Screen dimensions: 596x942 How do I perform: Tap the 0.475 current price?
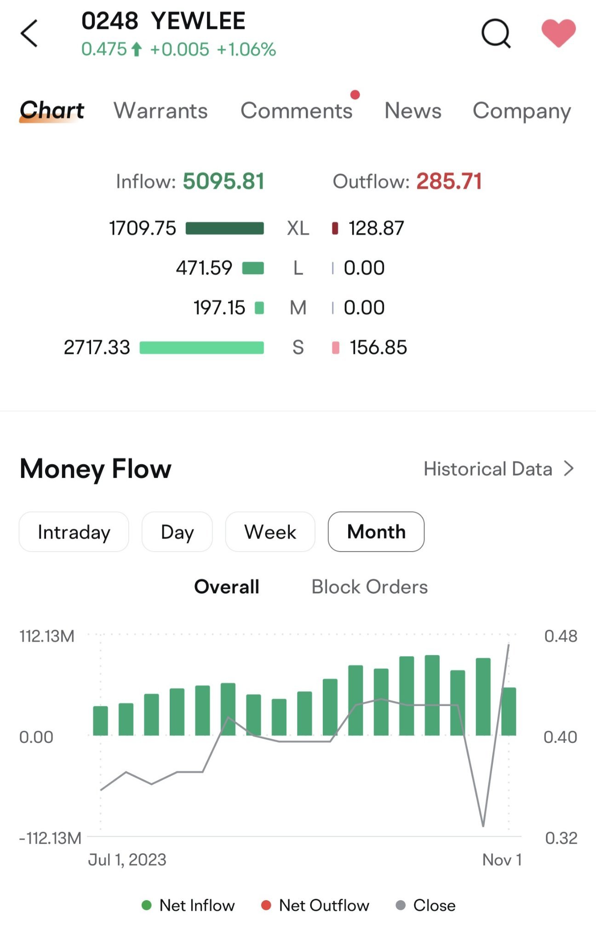(x=104, y=50)
